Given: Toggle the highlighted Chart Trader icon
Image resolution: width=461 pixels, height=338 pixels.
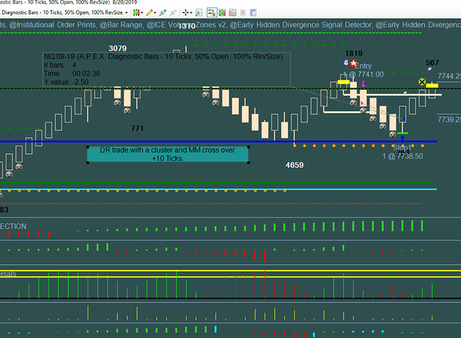Looking at the screenshot, I should (212, 13).
